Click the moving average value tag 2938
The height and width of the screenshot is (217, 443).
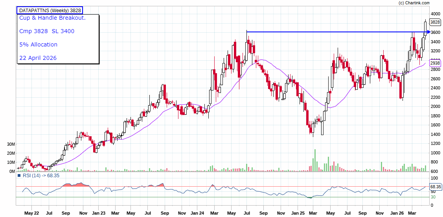(x=435, y=63)
